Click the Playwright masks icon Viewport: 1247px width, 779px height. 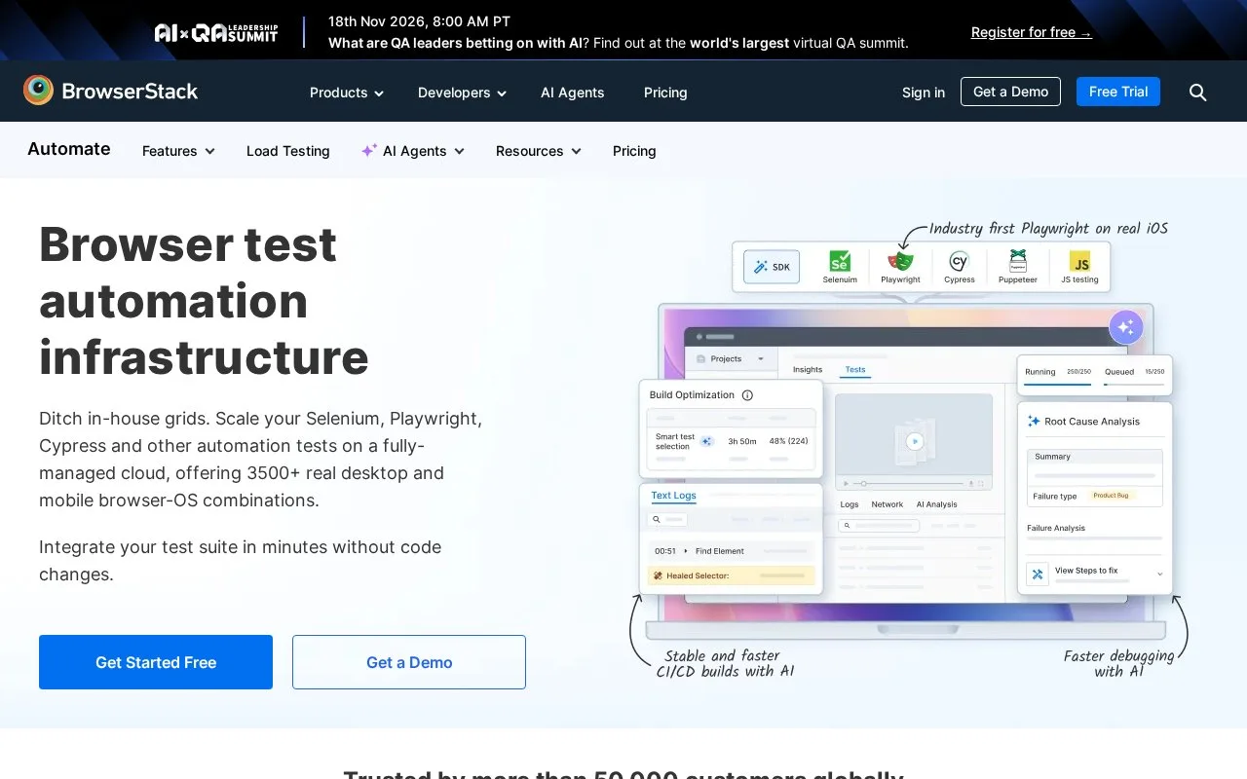pyautogui.click(x=900, y=261)
